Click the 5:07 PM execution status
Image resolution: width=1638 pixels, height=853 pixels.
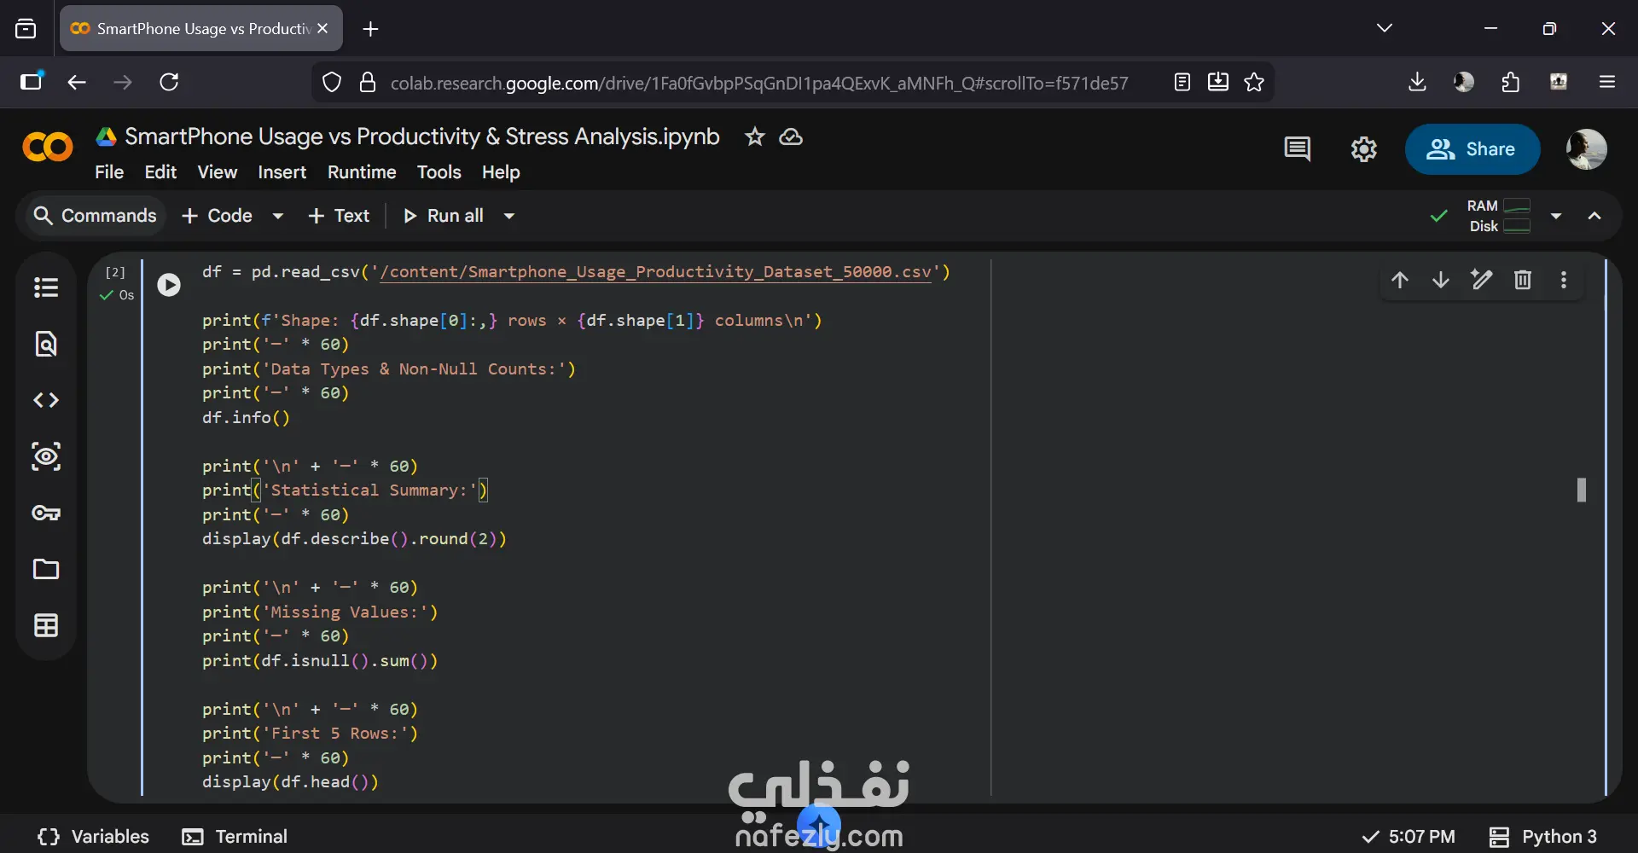(1409, 837)
